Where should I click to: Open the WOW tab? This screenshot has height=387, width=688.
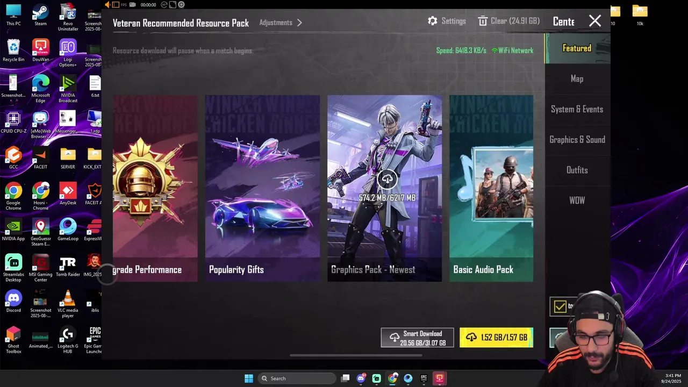pos(577,200)
